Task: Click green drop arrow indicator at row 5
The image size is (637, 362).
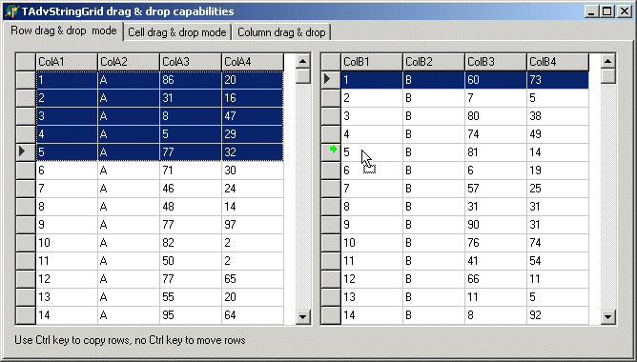Action: (x=333, y=150)
